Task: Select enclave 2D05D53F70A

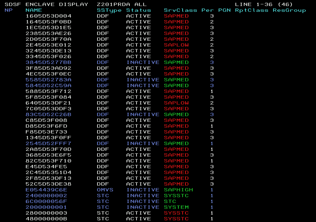Action: [49, 39]
